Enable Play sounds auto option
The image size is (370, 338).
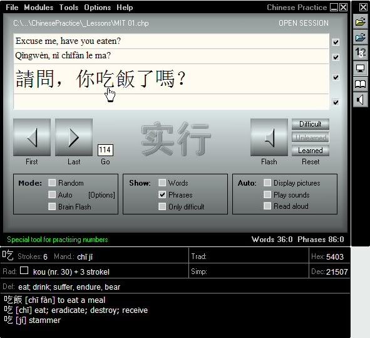(x=267, y=194)
